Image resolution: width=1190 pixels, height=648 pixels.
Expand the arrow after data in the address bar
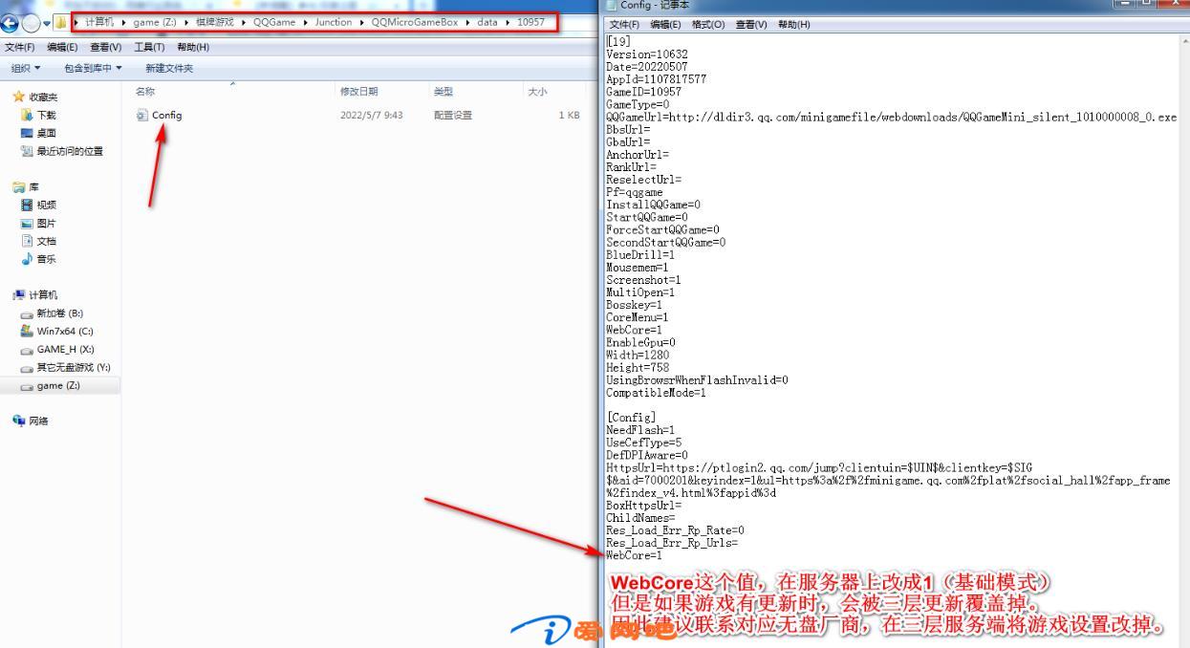click(508, 23)
